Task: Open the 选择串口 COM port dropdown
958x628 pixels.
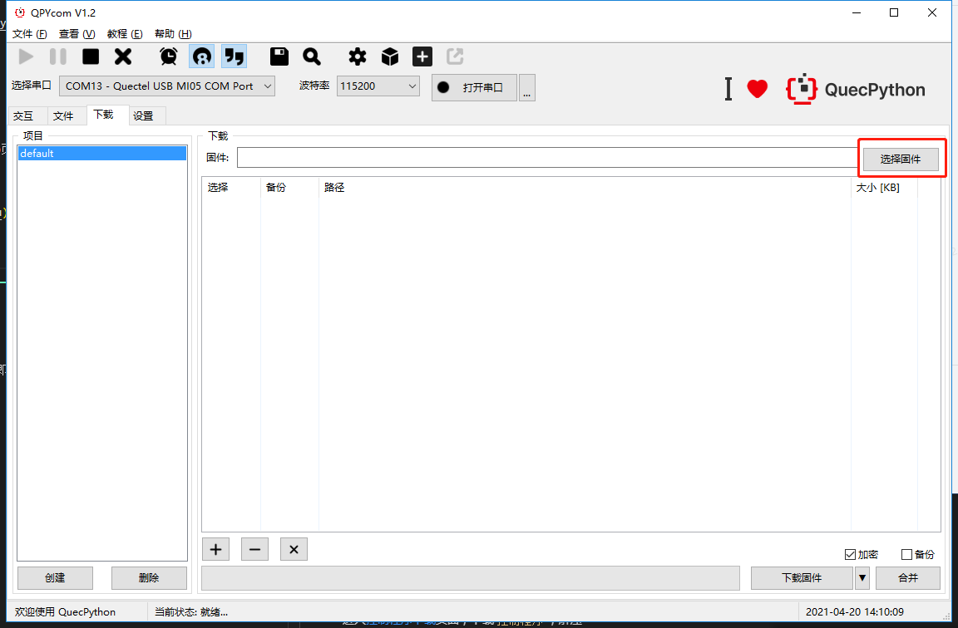Action: click(x=166, y=86)
